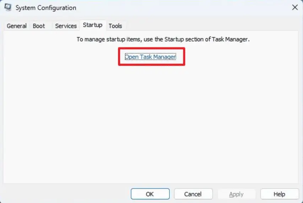
Task: Click the blank footer area left of OK
Action: coord(64,194)
